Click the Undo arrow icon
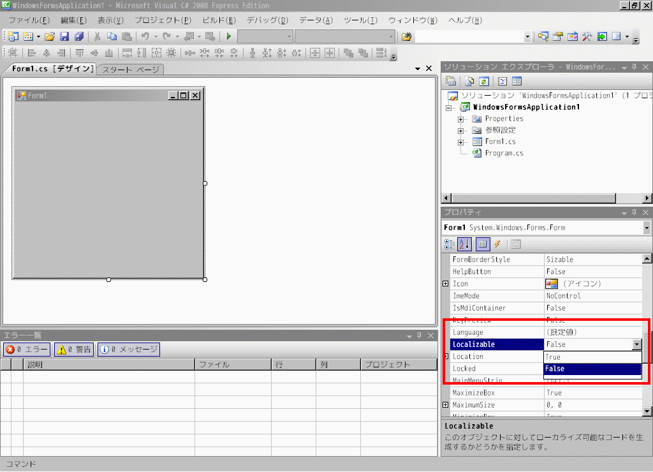 [x=145, y=36]
